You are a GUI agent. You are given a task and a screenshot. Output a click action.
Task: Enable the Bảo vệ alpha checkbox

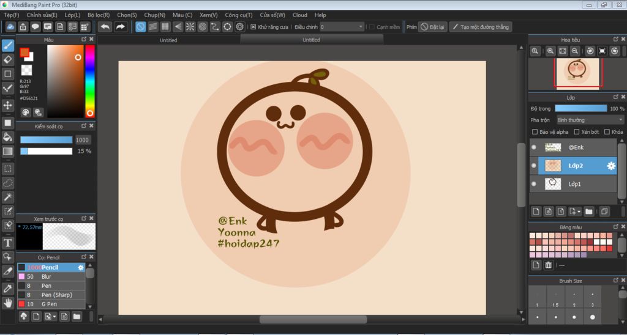[x=535, y=132]
